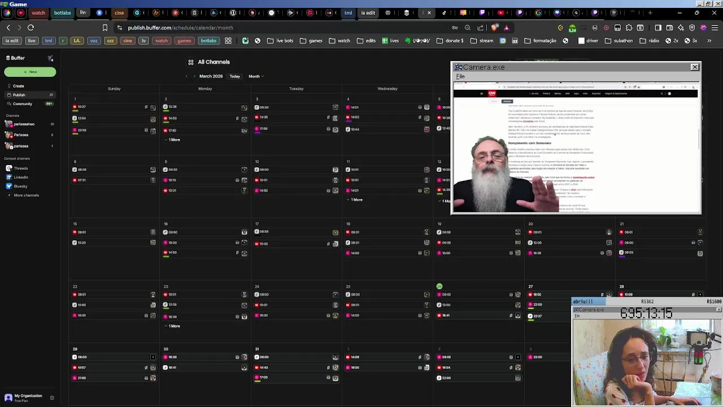
Task: Go to previous month arrow
Action: click(186, 76)
